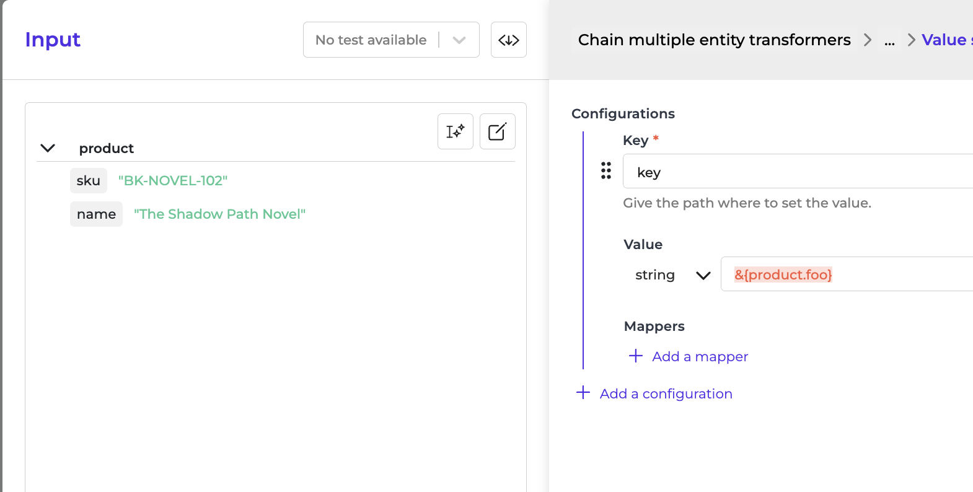Click the plus icon beside Add a mapper

(x=635, y=356)
